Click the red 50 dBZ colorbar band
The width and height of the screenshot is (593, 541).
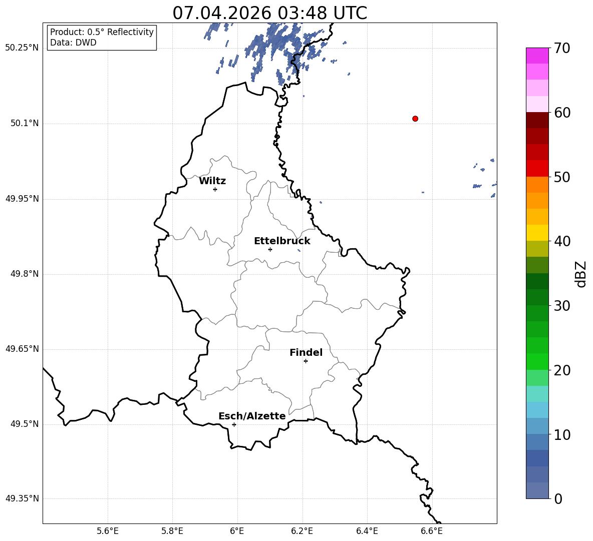(x=537, y=169)
